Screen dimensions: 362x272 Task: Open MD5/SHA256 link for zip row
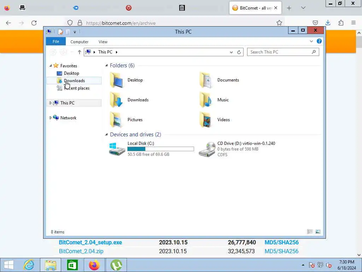[281, 251]
